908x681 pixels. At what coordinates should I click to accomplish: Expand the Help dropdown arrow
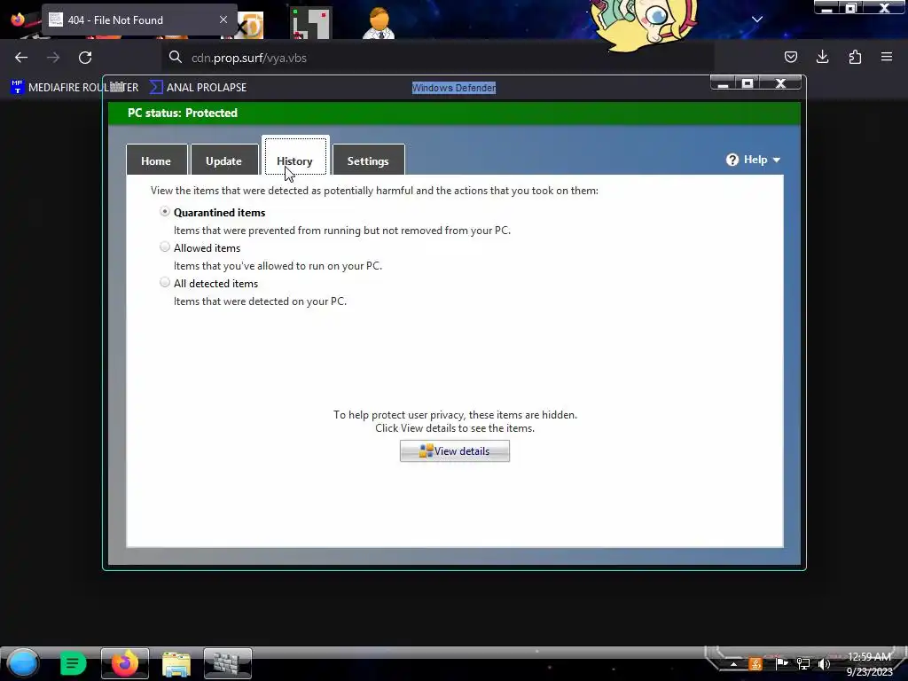tap(777, 160)
